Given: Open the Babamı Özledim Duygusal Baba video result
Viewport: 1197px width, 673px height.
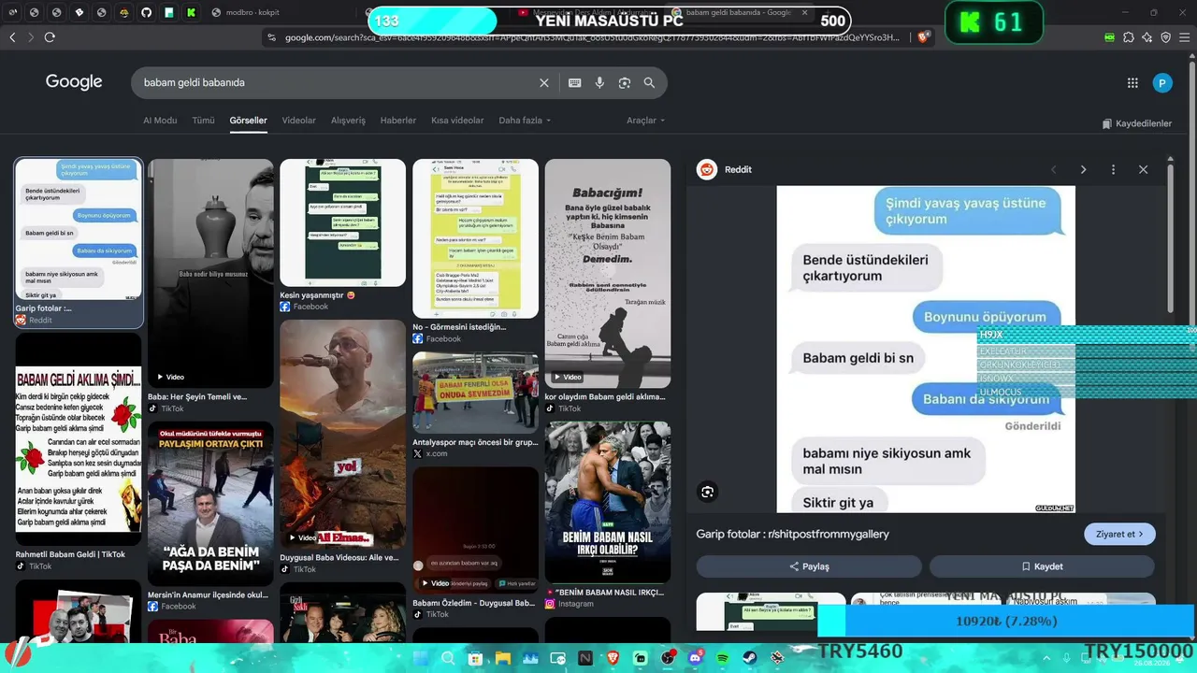Looking at the screenshot, I should (x=475, y=531).
